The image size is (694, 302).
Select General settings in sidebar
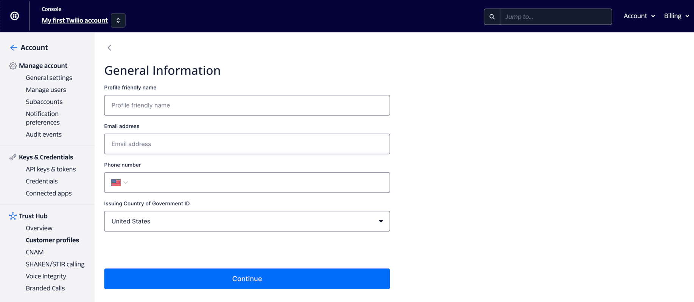(x=49, y=78)
